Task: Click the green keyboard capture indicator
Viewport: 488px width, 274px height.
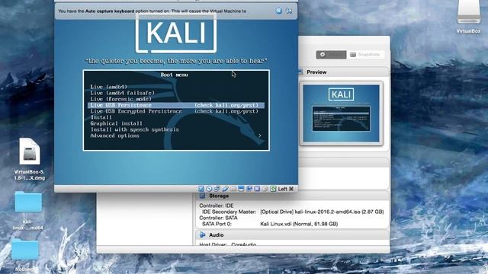Action: point(273,189)
